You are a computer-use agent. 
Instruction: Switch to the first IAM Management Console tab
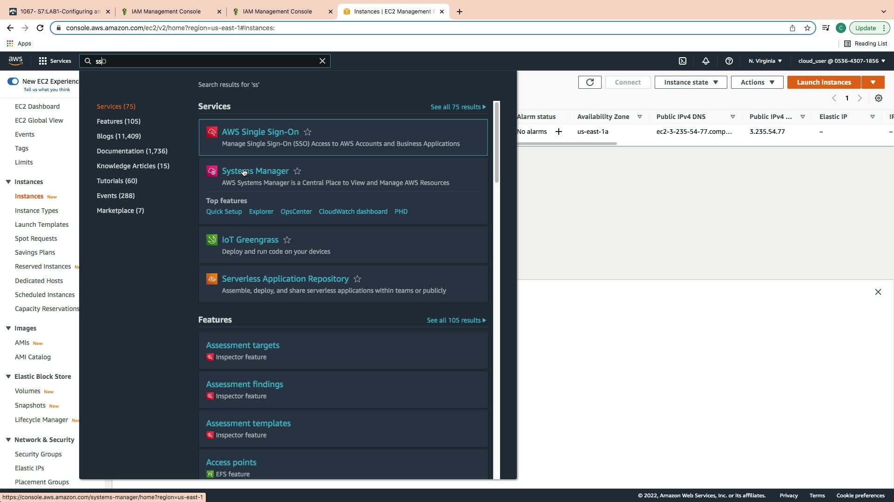pyautogui.click(x=166, y=12)
